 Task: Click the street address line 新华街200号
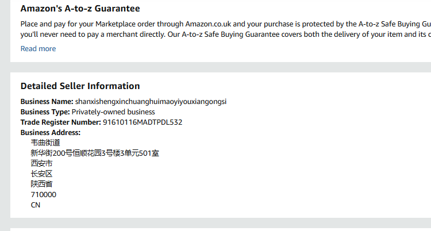click(95, 153)
